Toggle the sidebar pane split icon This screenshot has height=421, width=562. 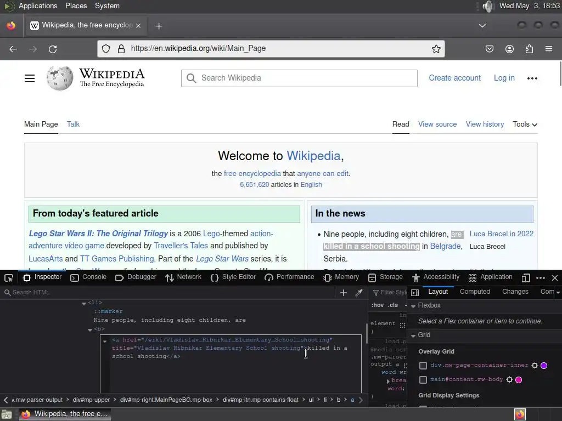(415, 293)
